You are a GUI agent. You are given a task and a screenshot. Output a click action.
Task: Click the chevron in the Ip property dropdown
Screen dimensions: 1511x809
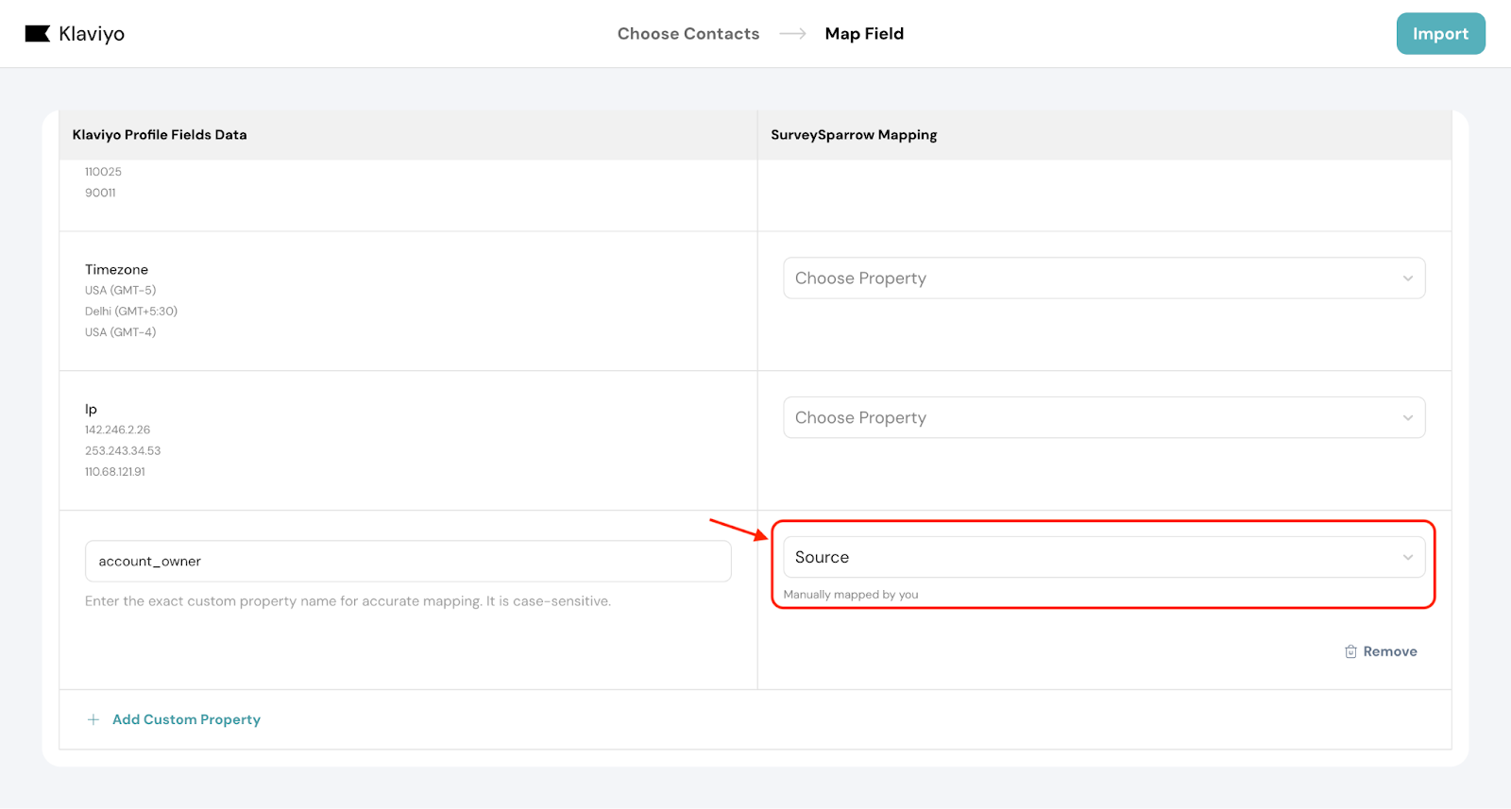click(1407, 418)
